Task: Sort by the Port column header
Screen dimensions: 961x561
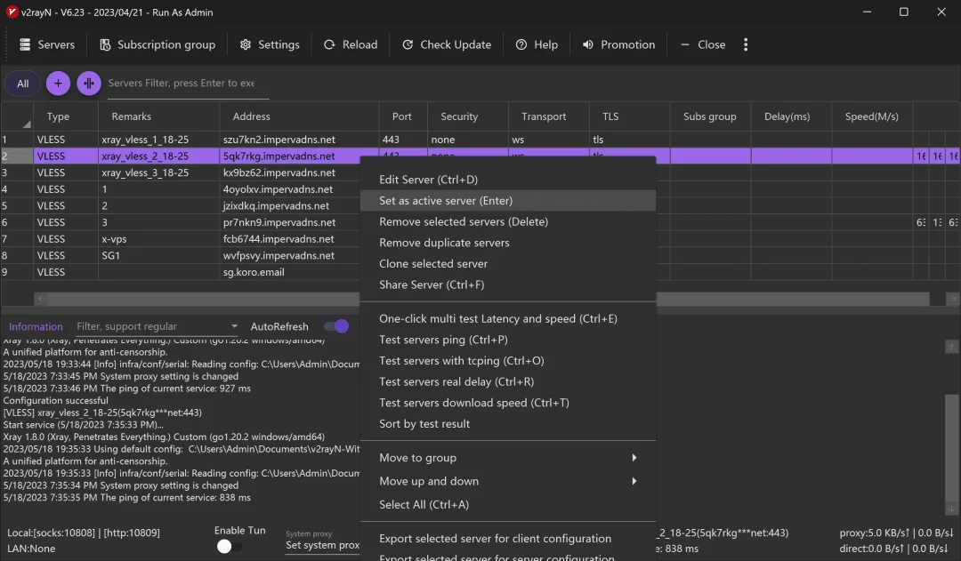Action: pos(402,116)
